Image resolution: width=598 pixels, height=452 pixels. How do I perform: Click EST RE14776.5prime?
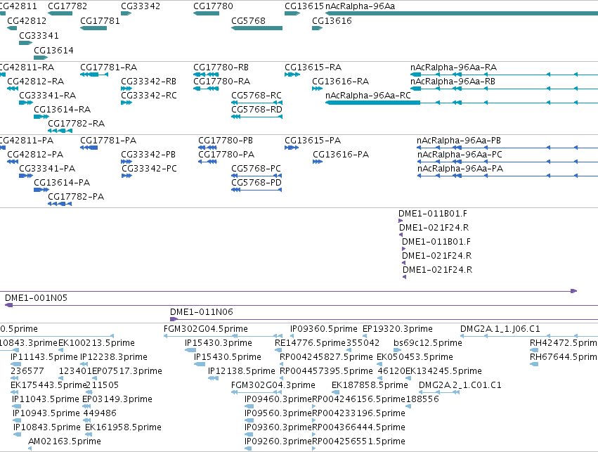pos(310,343)
